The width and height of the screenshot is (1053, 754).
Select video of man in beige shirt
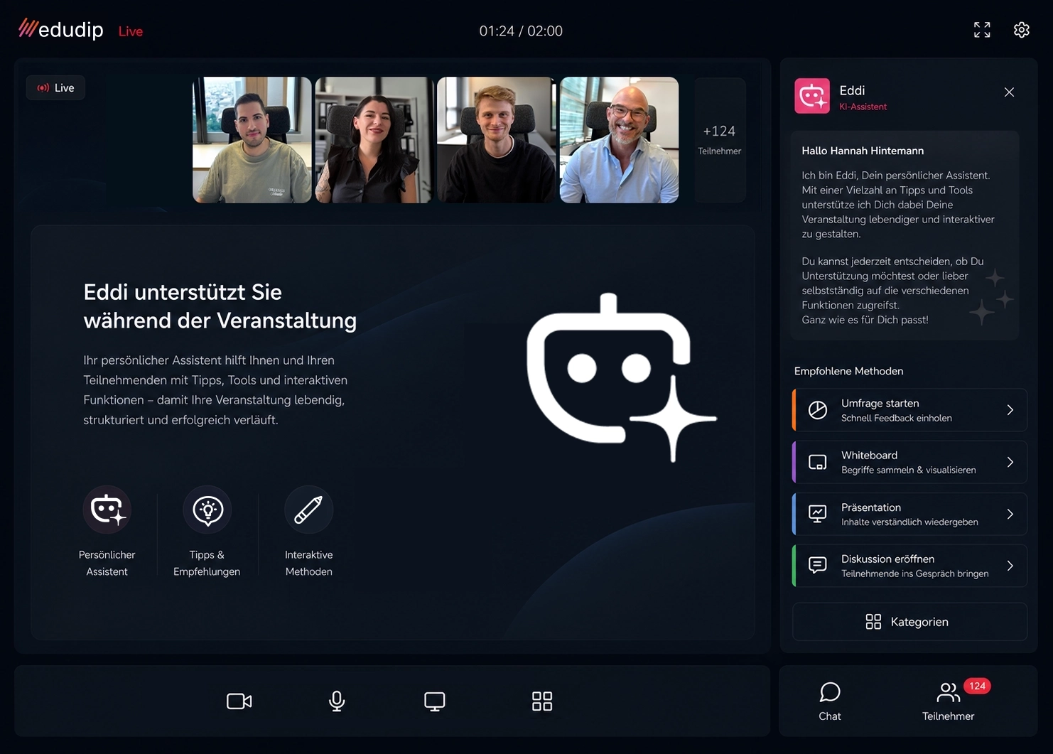click(252, 140)
